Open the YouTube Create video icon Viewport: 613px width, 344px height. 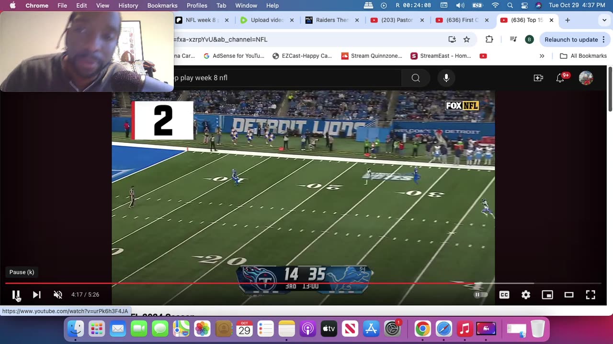[538, 78]
